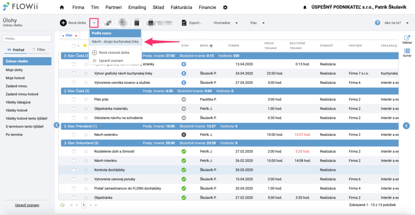Click Upraviť zoznam in the dropdown menu

click(111, 61)
